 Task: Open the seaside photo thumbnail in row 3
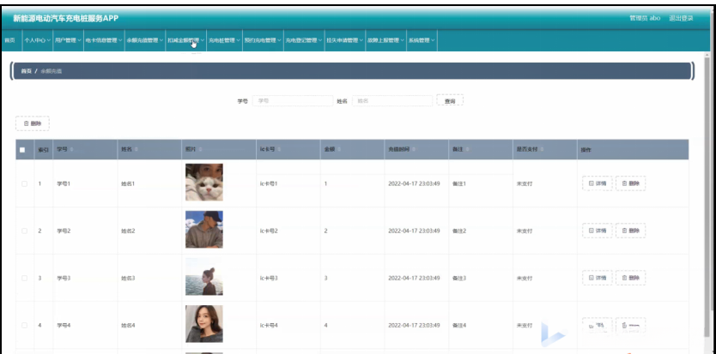(x=204, y=277)
